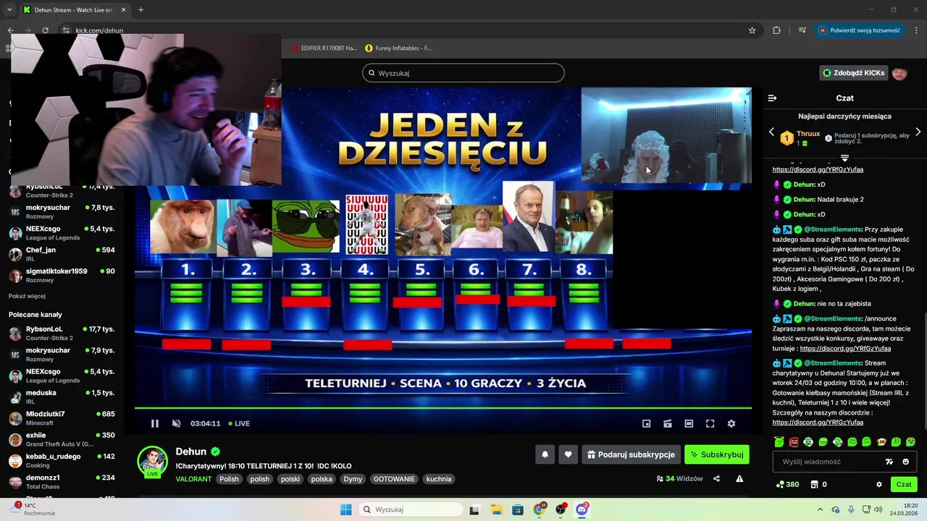The height and width of the screenshot is (521, 927).
Task: Follow Dehun with heart icon
Action: point(568,454)
